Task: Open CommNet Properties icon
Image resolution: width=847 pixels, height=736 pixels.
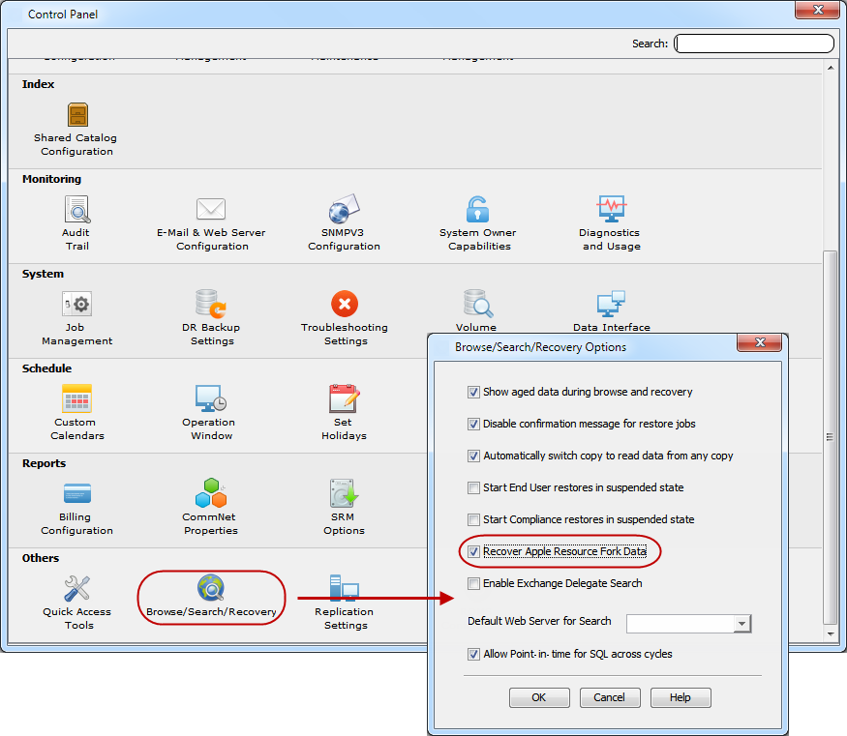Action: pyautogui.click(x=210, y=493)
